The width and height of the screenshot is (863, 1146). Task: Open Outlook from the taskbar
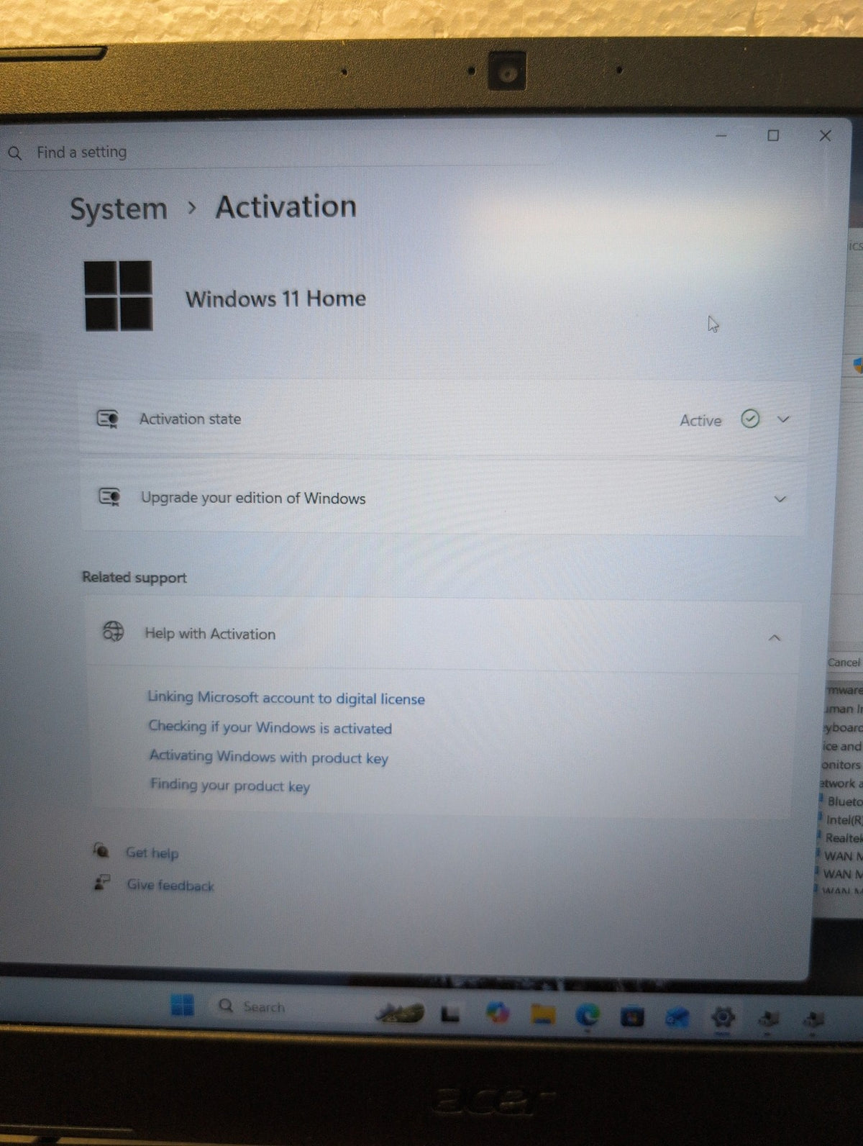coord(677,1017)
